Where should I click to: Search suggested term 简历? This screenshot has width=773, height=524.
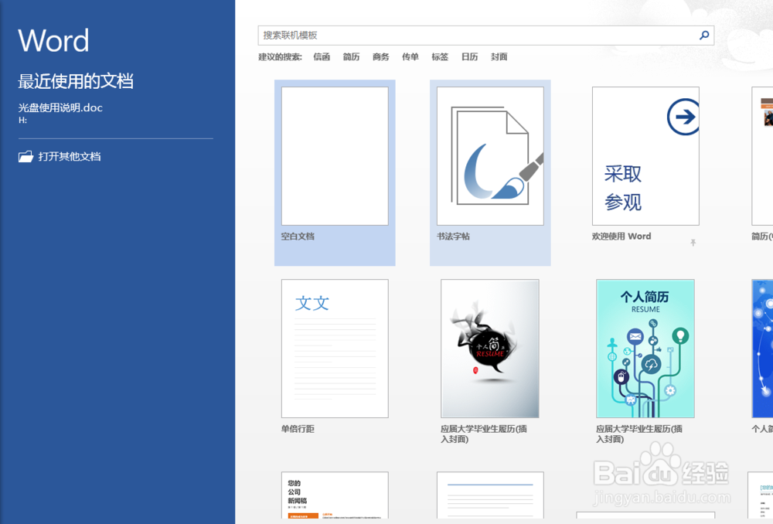tap(351, 56)
